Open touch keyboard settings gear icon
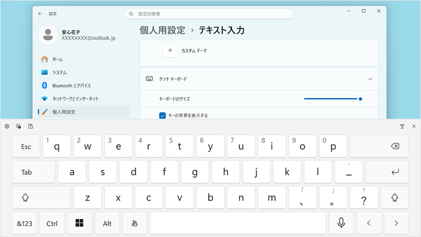 7,126
